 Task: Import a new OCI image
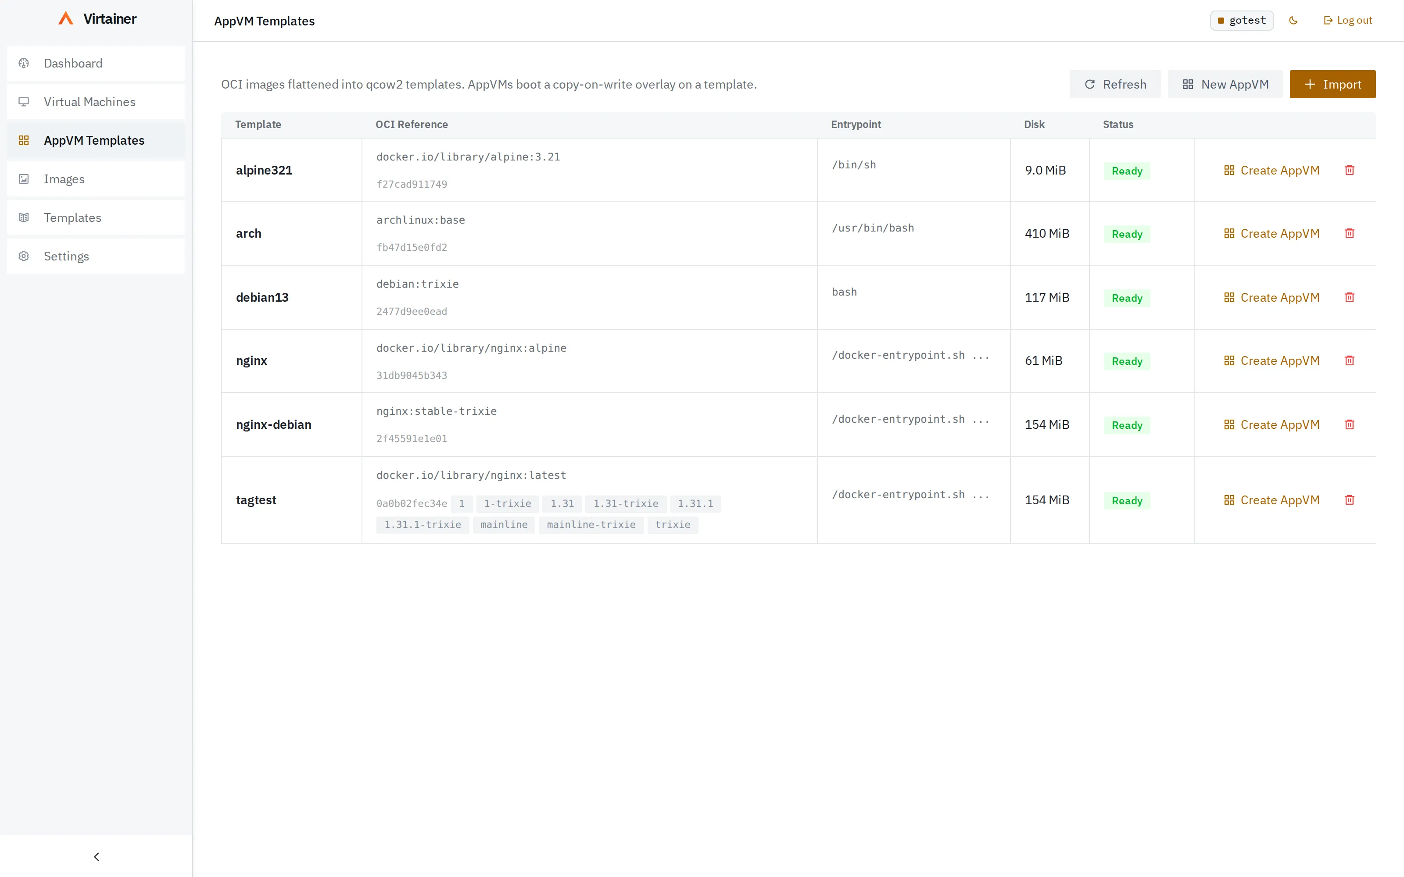1332,84
